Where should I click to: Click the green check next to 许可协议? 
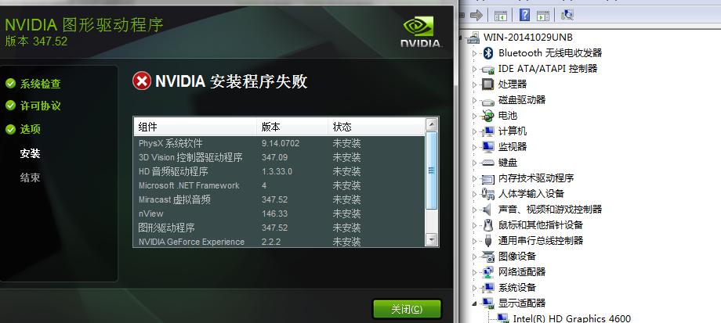pos(10,106)
